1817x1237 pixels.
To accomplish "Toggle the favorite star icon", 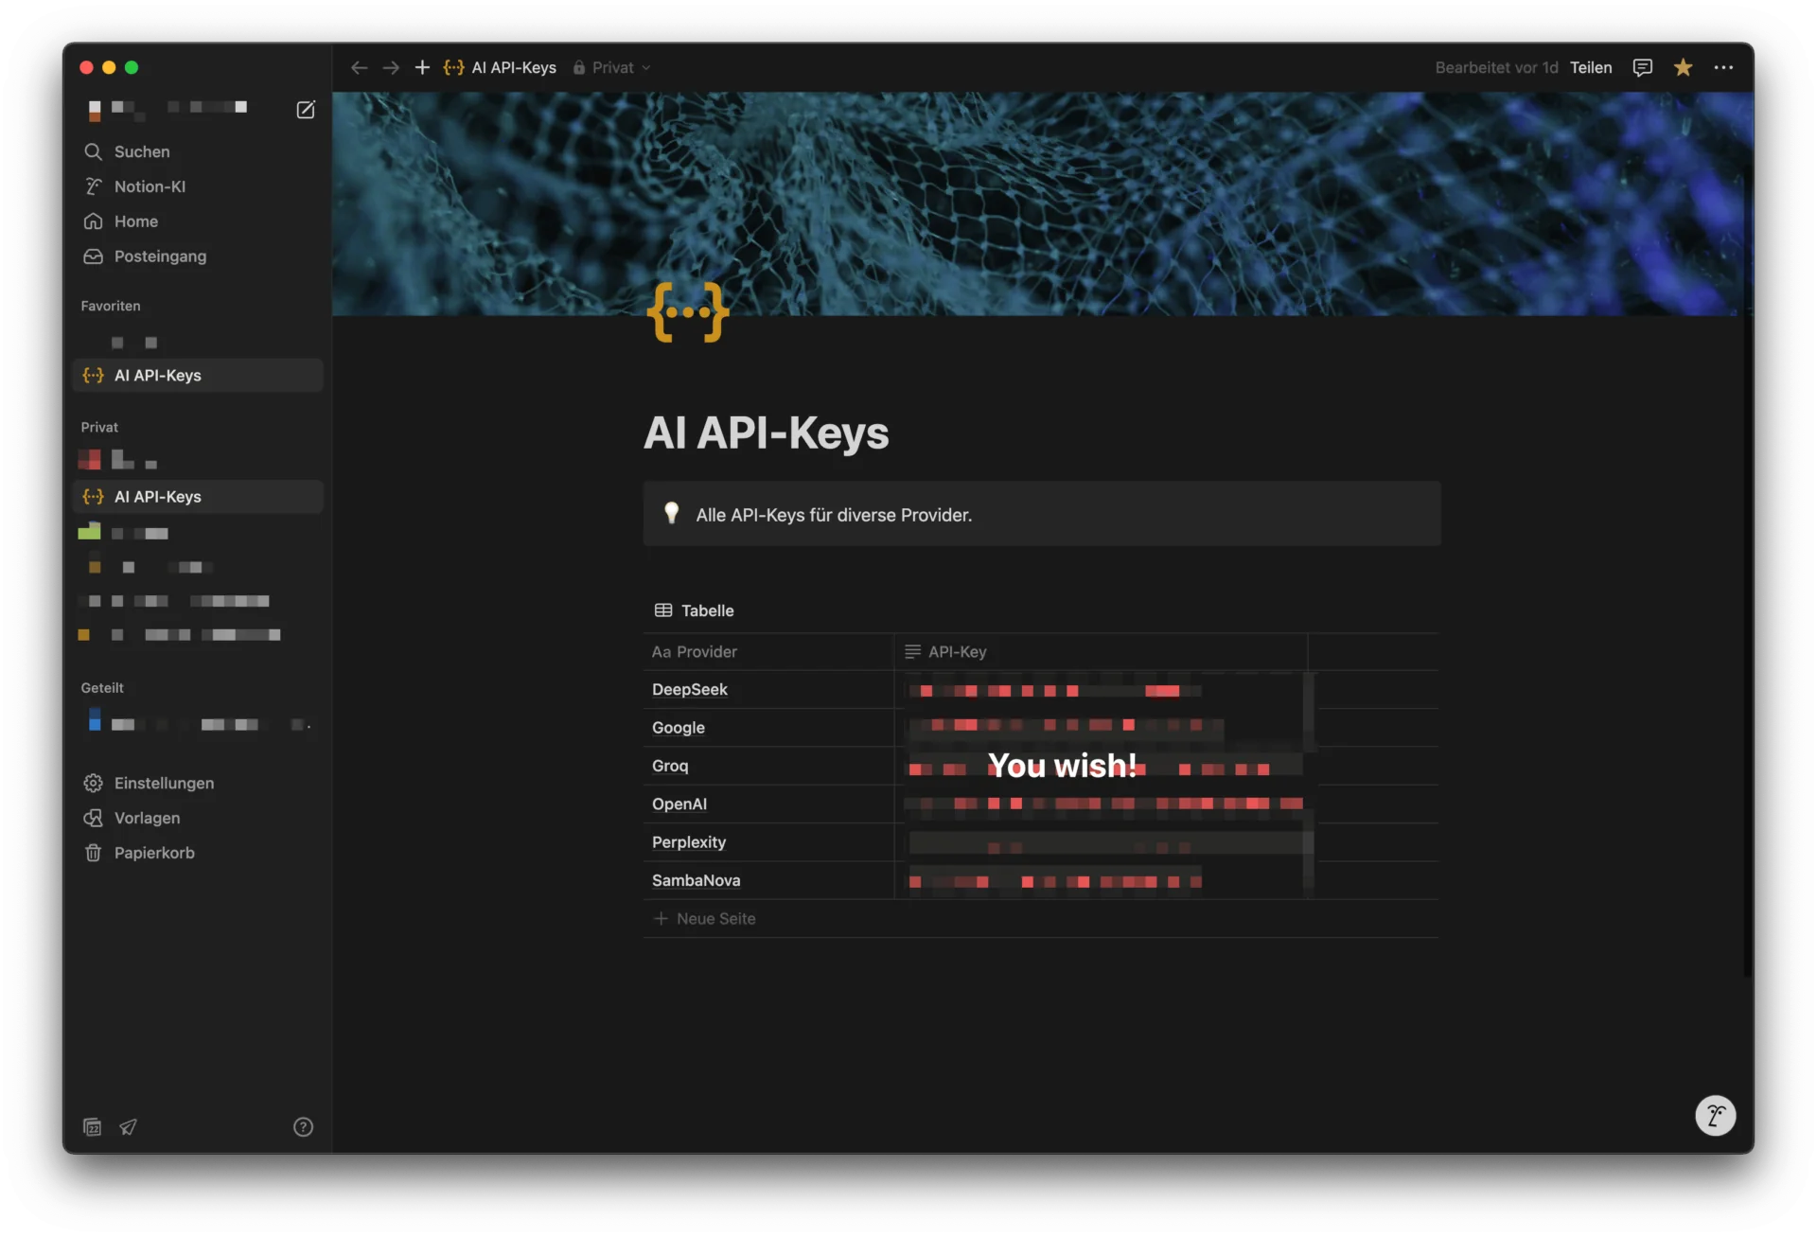I will click(1683, 68).
